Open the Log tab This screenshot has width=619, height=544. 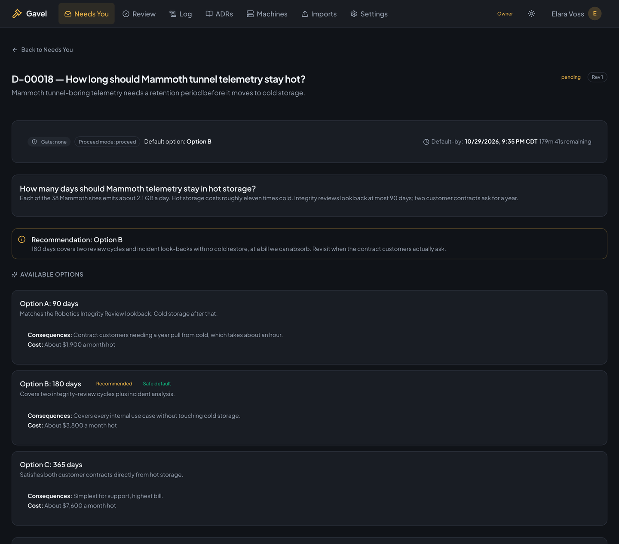tap(181, 14)
